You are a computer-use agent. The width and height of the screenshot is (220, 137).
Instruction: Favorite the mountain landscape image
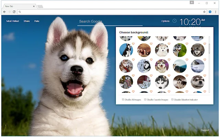pos(187,60)
